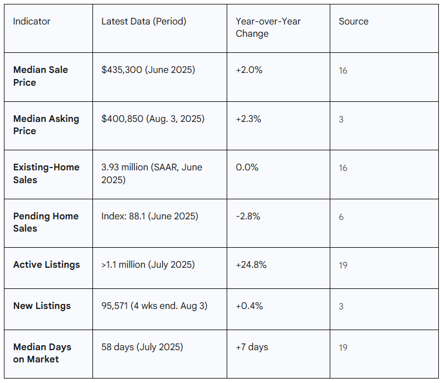The height and width of the screenshot is (383, 445).
Task: Open source 19 for Median Days on Market
Action: coord(343,347)
